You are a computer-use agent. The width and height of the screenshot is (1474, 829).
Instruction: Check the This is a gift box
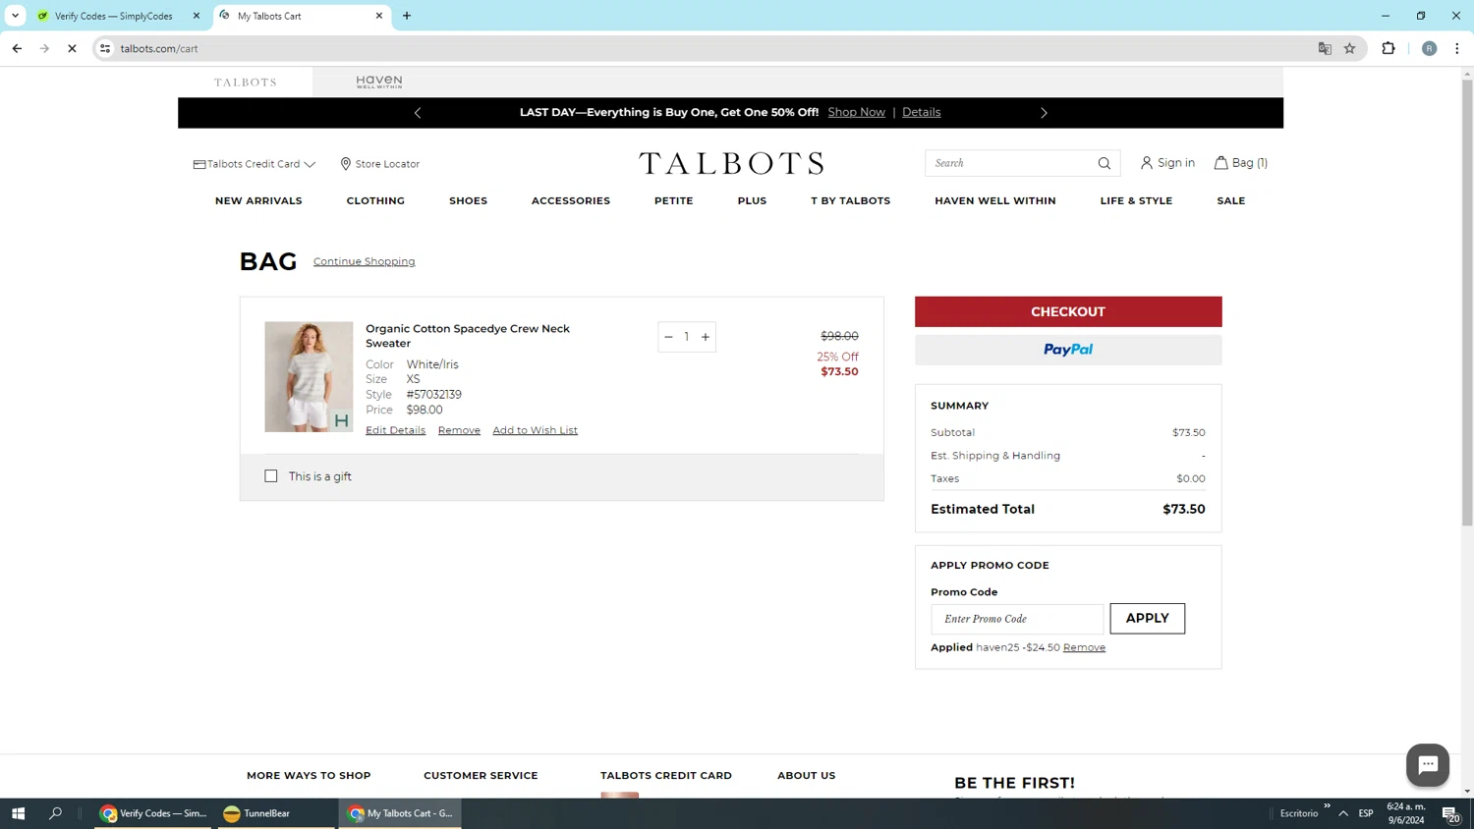coord(271,476)
